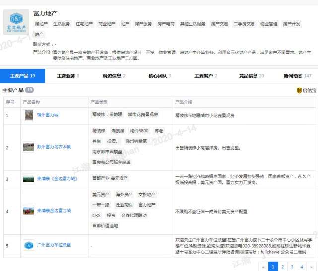318x271 pixels.
Task: Select the 主要客户 tab
Action: click(x=205, y=76)
